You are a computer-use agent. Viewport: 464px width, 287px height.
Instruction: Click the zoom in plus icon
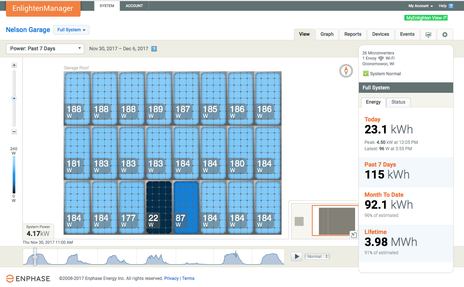(14, 65)
